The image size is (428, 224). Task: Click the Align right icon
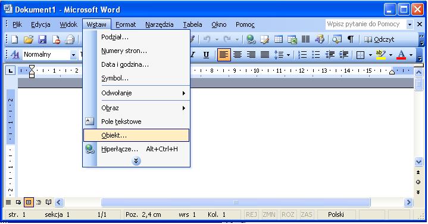tap(251, 55)
